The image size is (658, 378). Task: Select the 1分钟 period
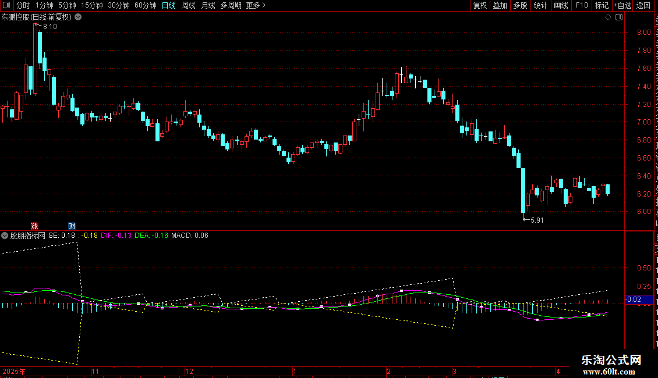(44, 5)
